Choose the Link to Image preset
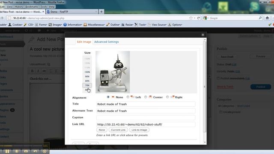This screenshot has height=154, width=274. click(x=139, y=130)
